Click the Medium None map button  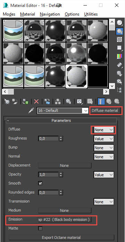click(65, 210)
